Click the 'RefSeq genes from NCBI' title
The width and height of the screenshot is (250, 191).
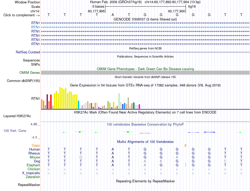pyautogui.click(x=146, y=48)
